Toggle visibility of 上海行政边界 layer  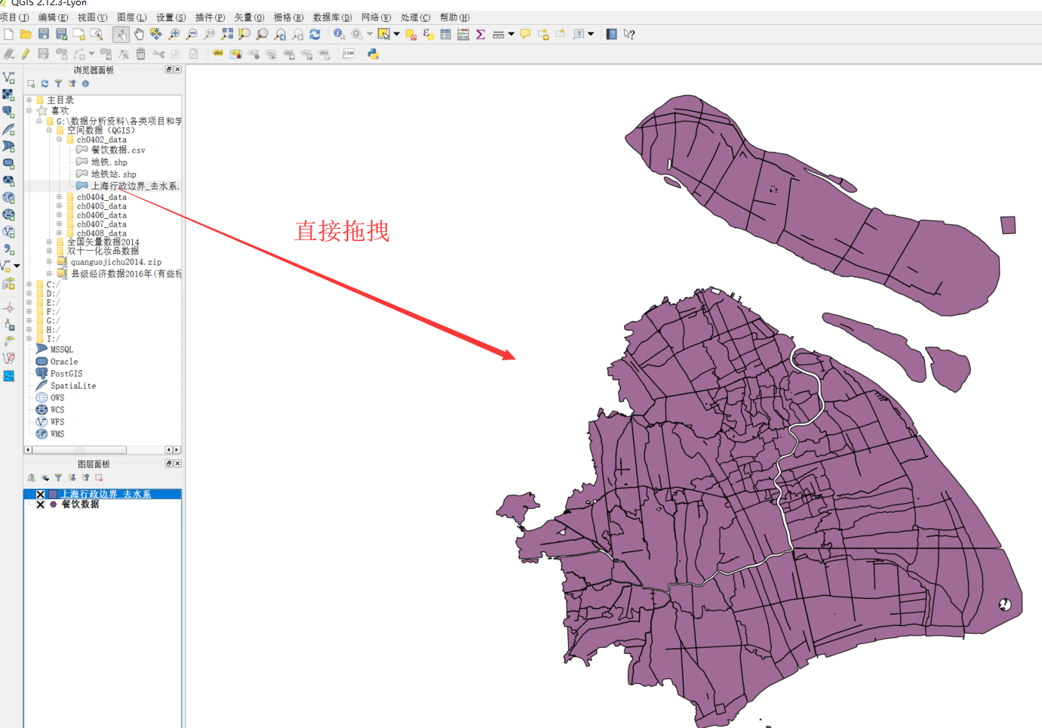pos(41,495)
